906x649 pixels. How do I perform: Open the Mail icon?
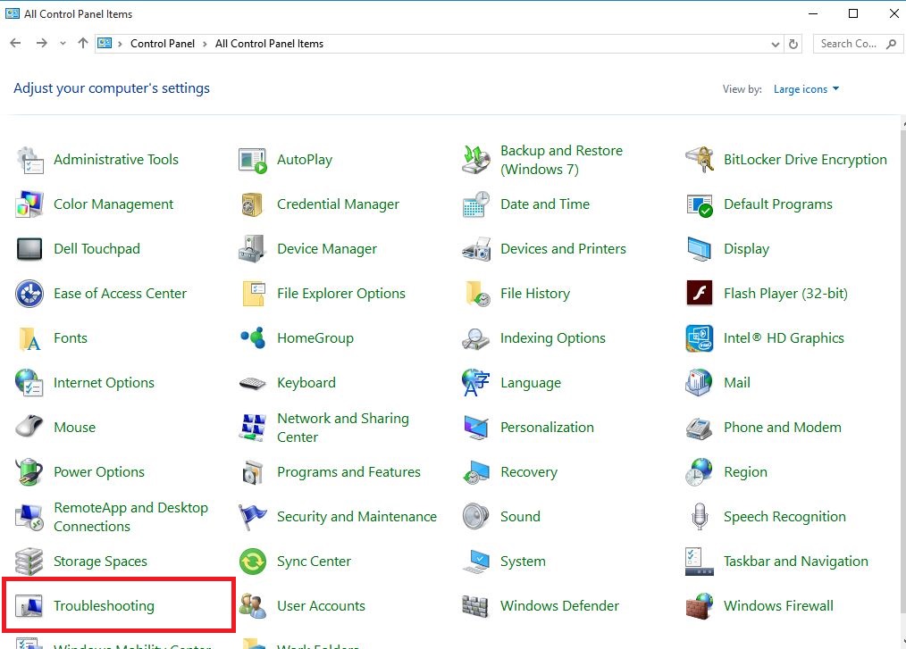[699, 383]
